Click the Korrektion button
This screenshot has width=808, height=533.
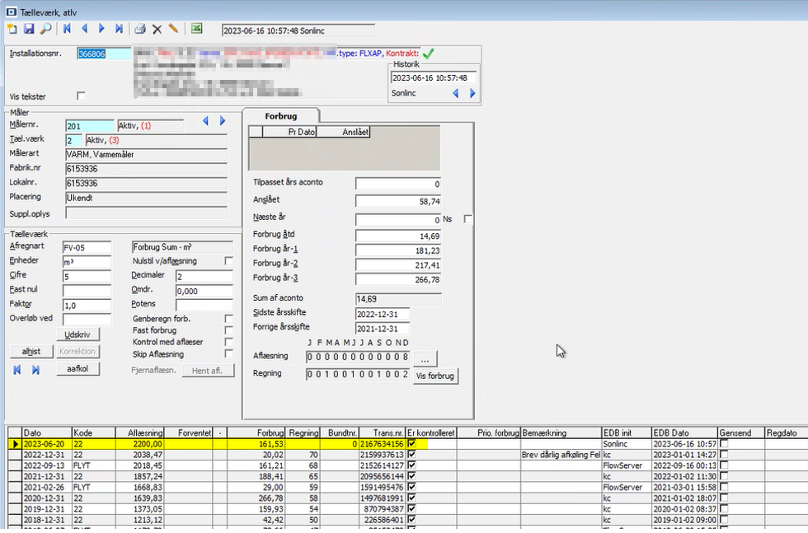(78, 351)
